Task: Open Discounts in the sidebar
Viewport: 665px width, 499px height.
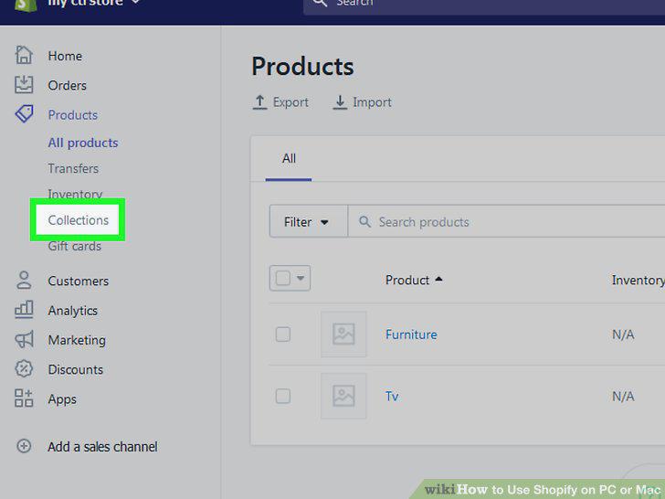Action: (76, 369)
